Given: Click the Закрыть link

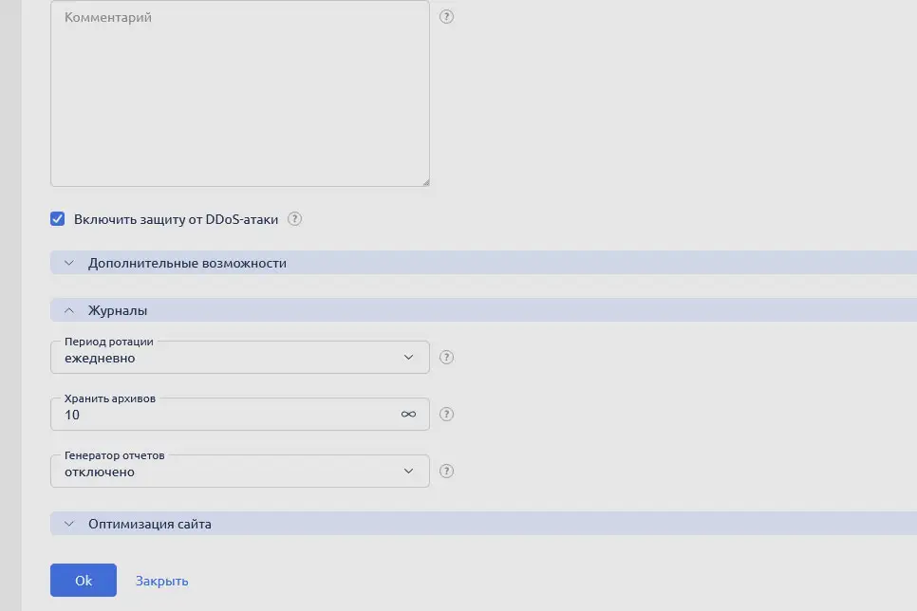Looking at the screenshot, I should 161,580.
